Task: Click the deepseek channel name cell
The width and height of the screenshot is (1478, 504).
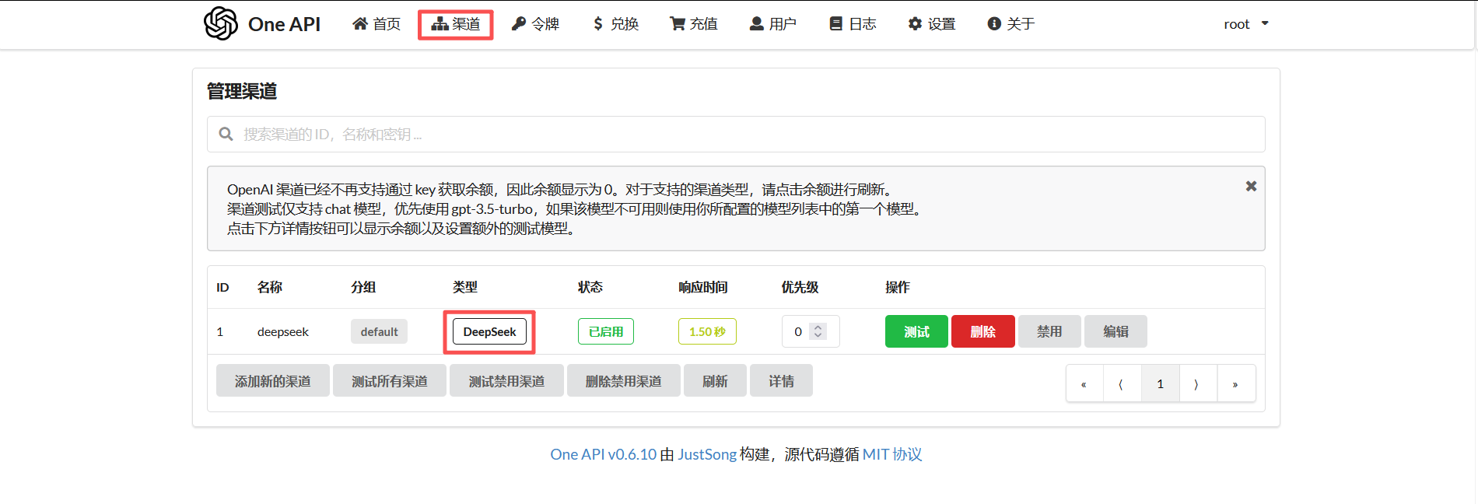Action: [283, 331]
